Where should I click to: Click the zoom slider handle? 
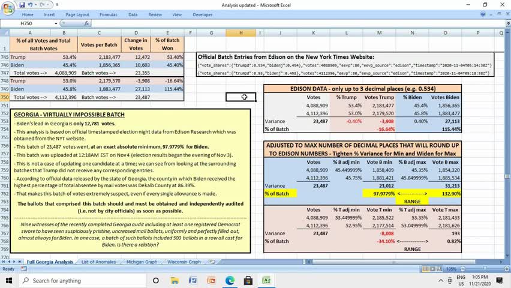(x=485, y=269)
